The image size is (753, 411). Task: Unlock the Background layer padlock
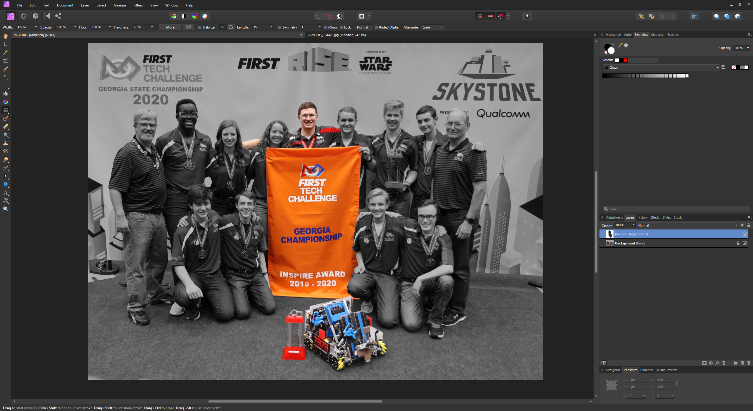pos(738,243)
